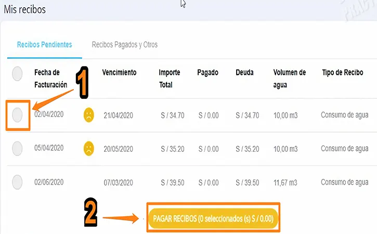The image size is (377, 234).
Task: Click the Deuda value S / 34.70
Action: pyautogui.click(x=248, y=115)
